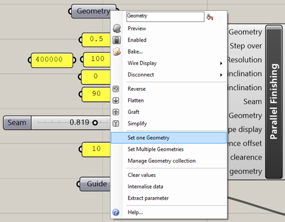This screenshot has height=222, width=285.
Task: Select Set Multiple Geometries
Action: pos(169,150)
